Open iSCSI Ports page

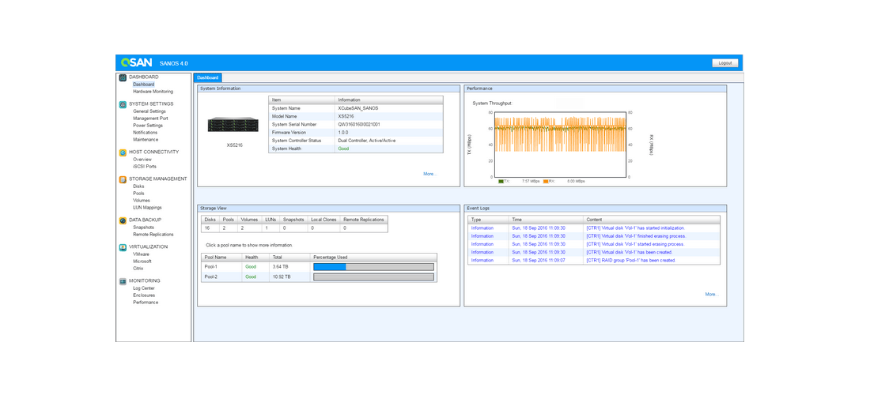pyautogui.click(x=145, y=166)
